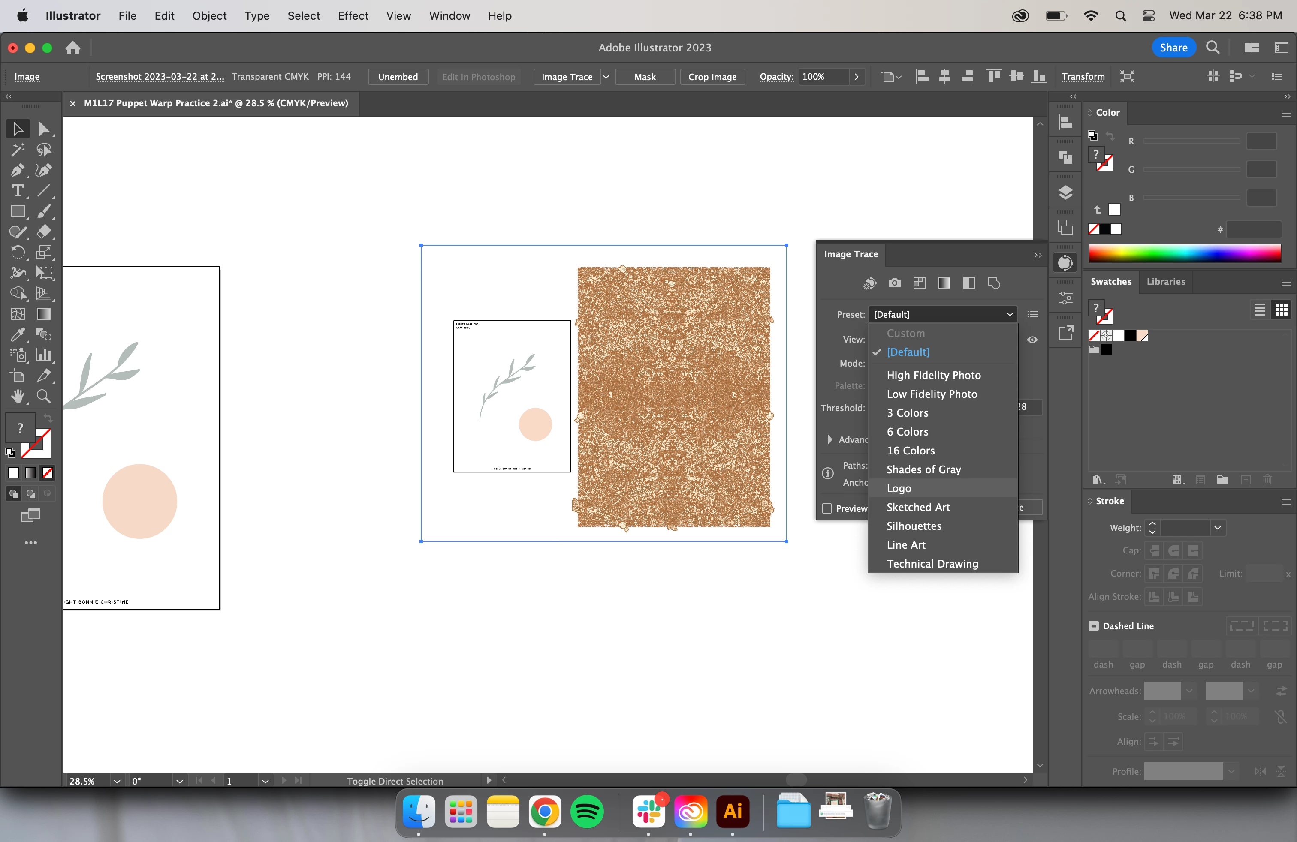
Task: Click the Opacity input field
Action: (x=822, y=77)
